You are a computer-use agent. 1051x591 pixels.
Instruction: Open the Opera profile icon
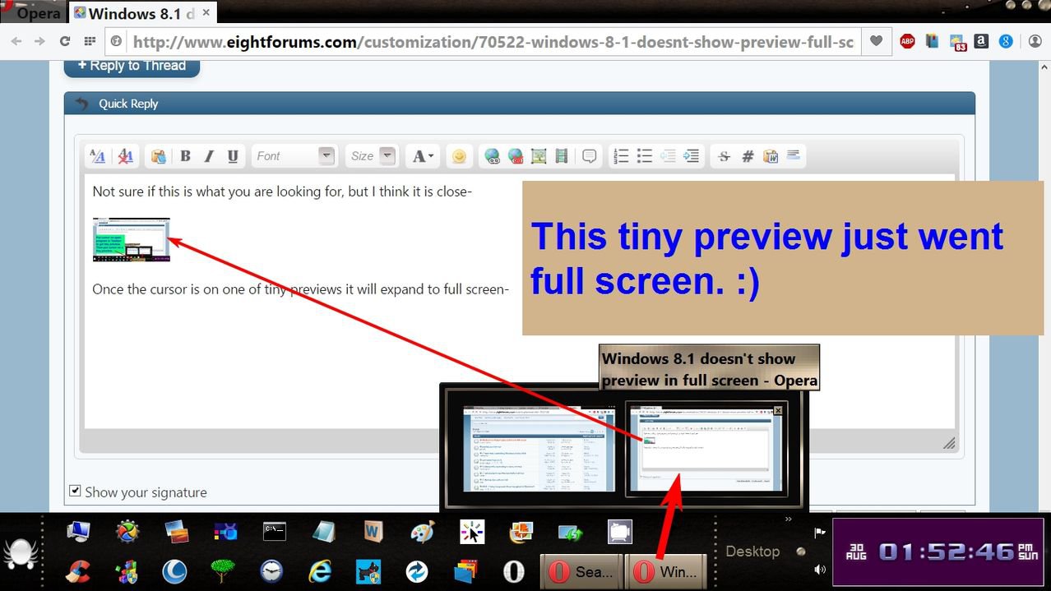[1035, 41]
